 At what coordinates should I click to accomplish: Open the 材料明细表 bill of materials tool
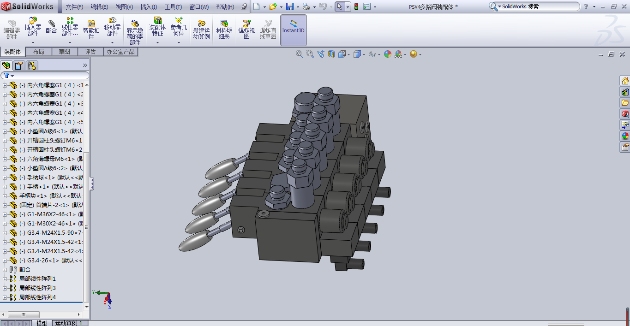pyautogui.click(x=224, y=30)
